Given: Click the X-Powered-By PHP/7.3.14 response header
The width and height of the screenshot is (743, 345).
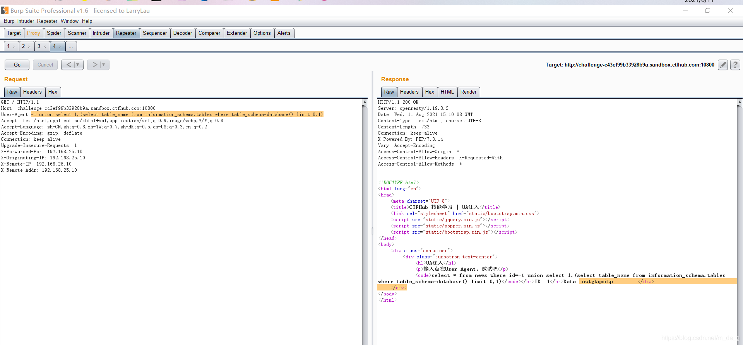Looking at the screenshot, I should click(x=411, y=139).
